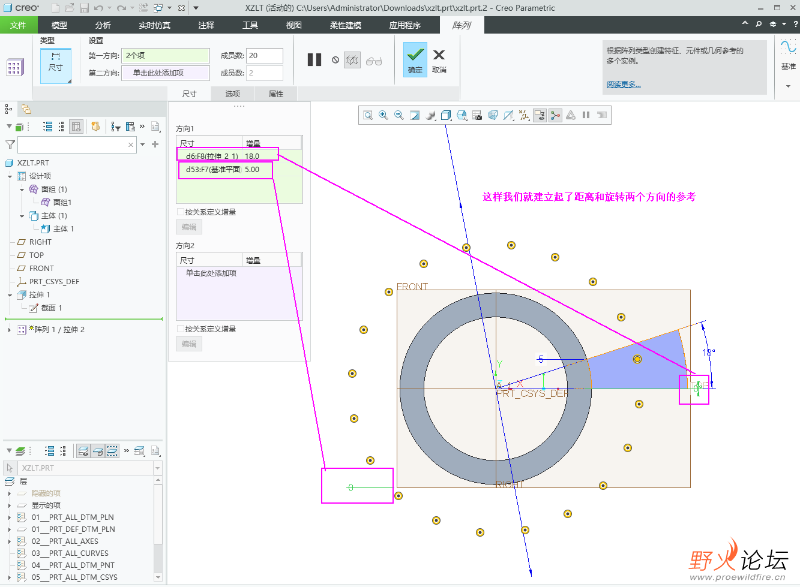800x587 pixels.
Task: Click the Zoom In magnifier icon
Action: (383, 115)
